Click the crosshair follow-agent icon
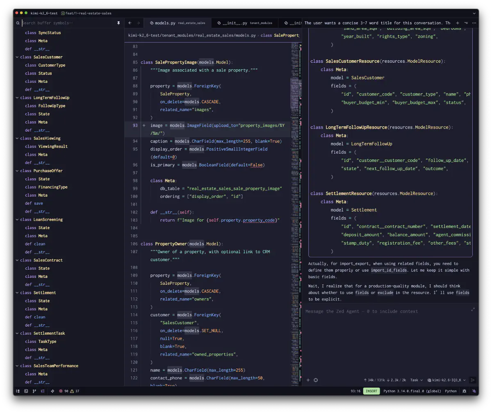The image size is (492, 413). (x=316, y=380)
